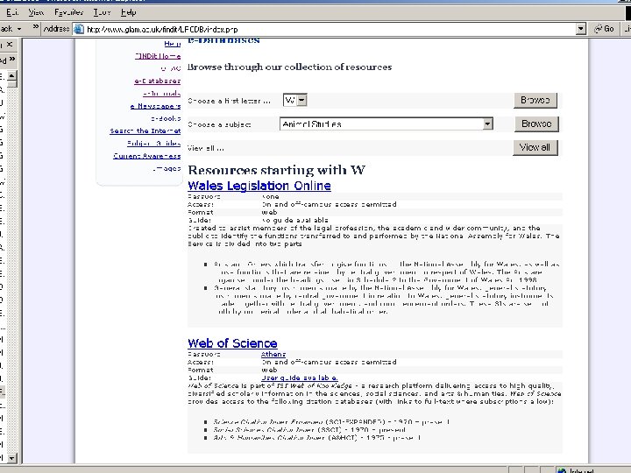Open the subject dropdown showing Animal Studies
The width and height of the screenshot is (631, 473).
pyautogui.click(x=386, y=124)
